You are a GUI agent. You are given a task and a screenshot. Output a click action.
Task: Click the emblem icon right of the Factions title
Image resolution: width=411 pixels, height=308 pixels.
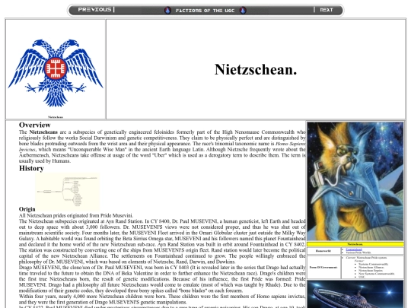point(243,11)
